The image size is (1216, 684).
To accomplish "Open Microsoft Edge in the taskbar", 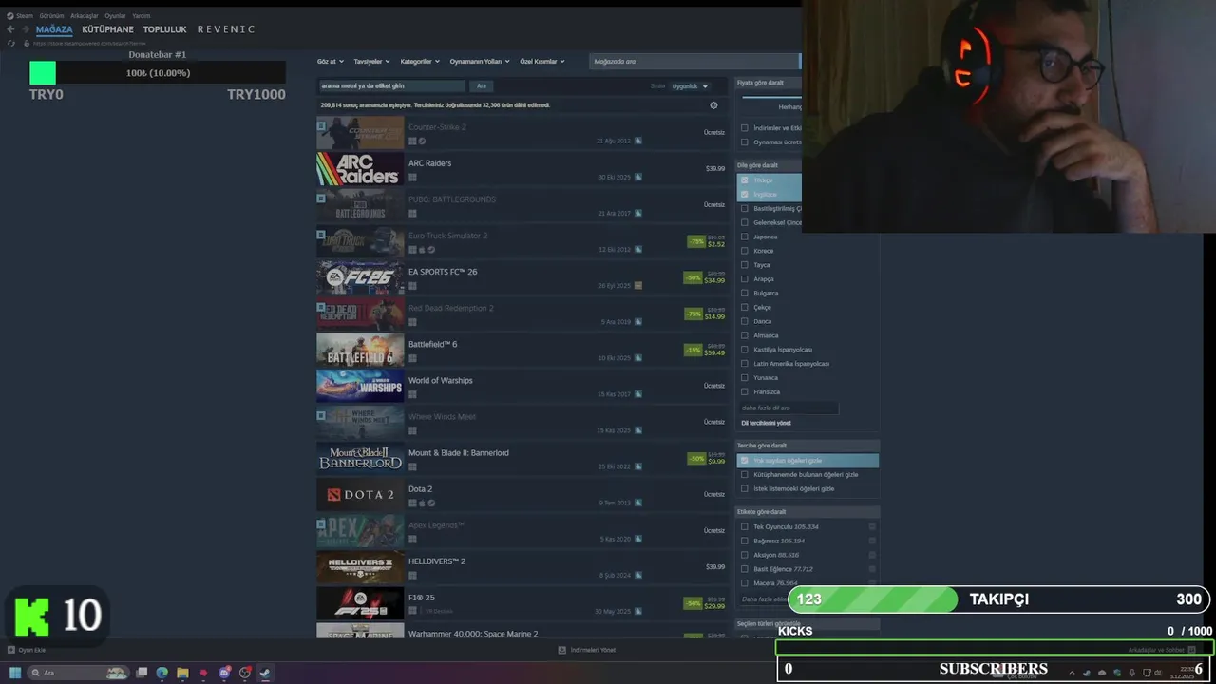I will (x=161, y=673).
